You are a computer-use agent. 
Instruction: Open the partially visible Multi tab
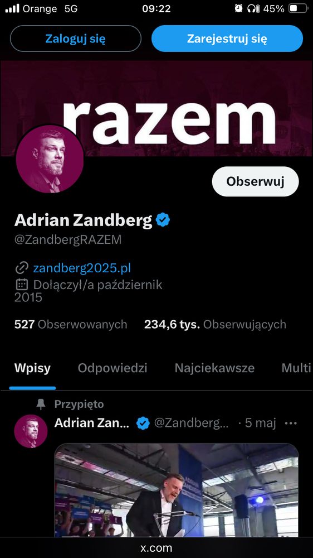click(x=297, y=368)
